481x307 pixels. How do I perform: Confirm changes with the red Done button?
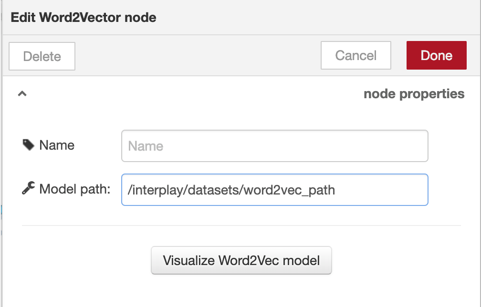pyautogui.click(x=437, y=55)
